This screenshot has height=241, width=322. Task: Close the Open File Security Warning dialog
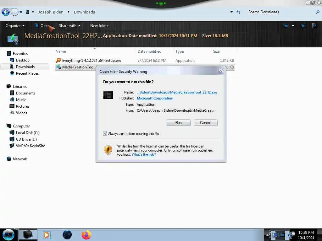click(x=220, y=71)
